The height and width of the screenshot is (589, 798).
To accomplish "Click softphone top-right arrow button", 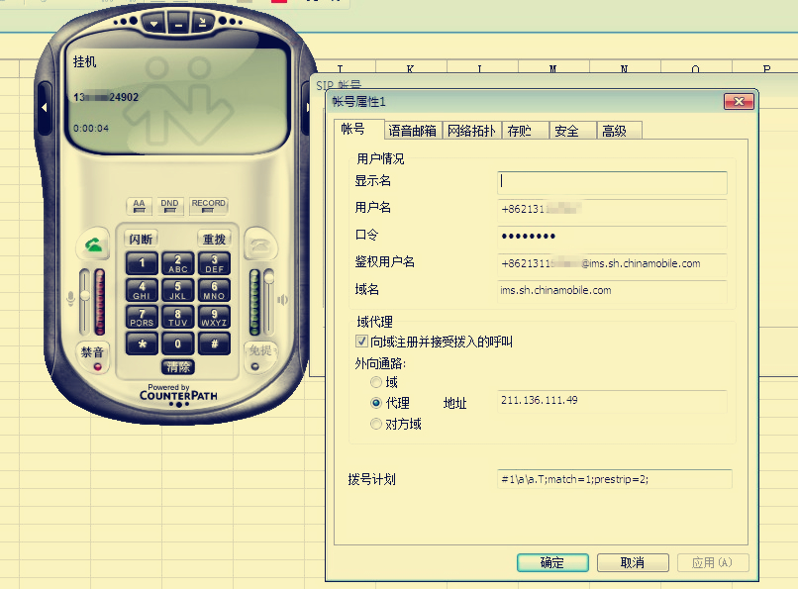I will [x=203, y=22].
